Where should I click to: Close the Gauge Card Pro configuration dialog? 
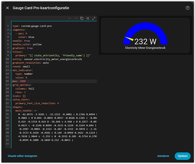click(8, 8)
